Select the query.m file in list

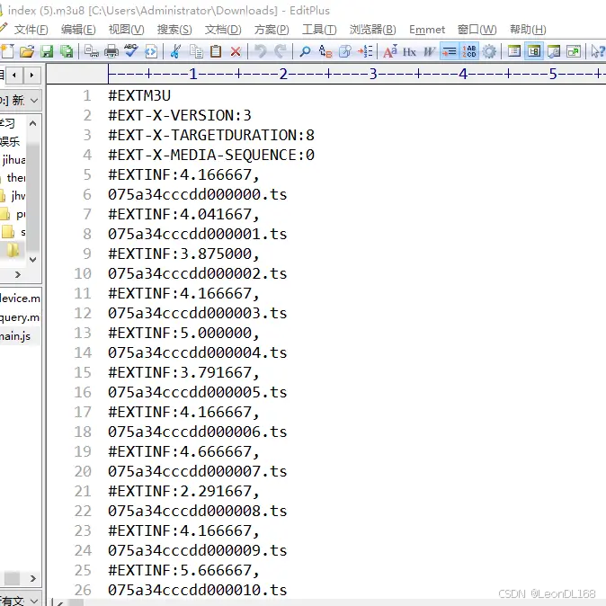click(20, 317)
